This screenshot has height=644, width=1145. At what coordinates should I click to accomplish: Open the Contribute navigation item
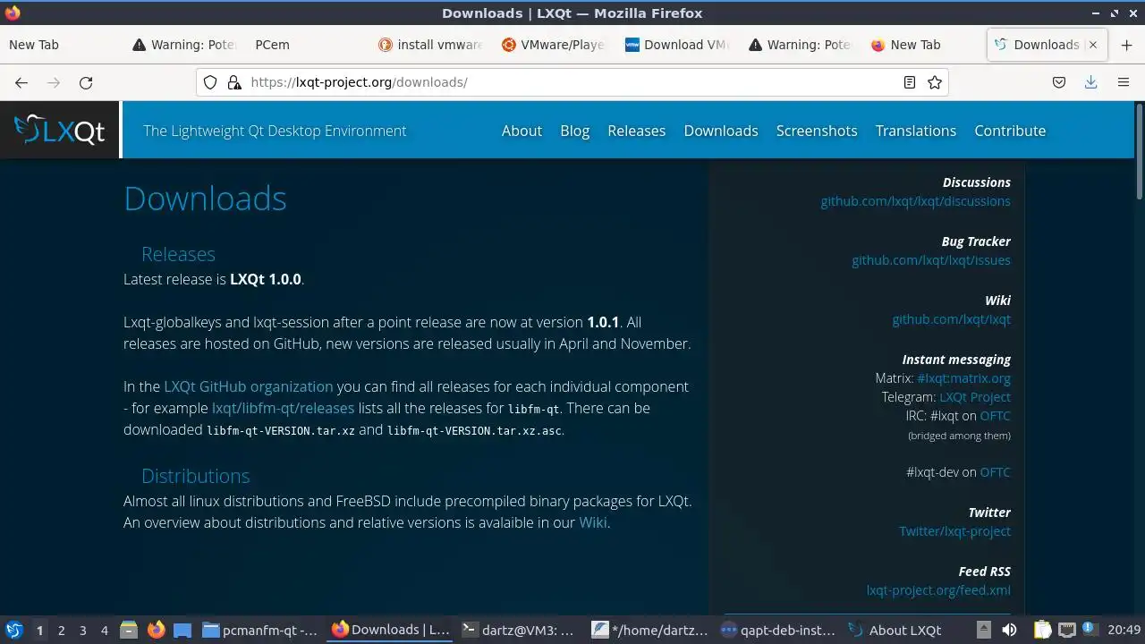[x=1010, y=131]
